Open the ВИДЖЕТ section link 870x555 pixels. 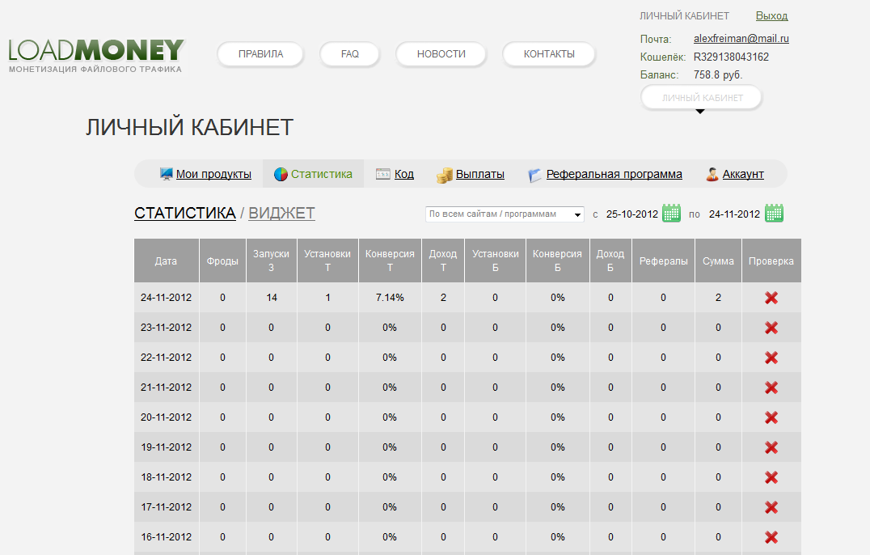coord(281,213)
